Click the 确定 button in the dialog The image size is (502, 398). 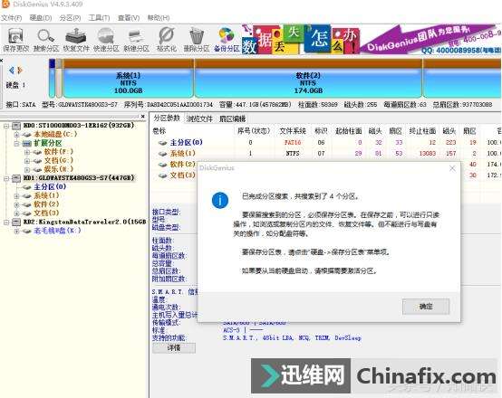coord(426,307)
